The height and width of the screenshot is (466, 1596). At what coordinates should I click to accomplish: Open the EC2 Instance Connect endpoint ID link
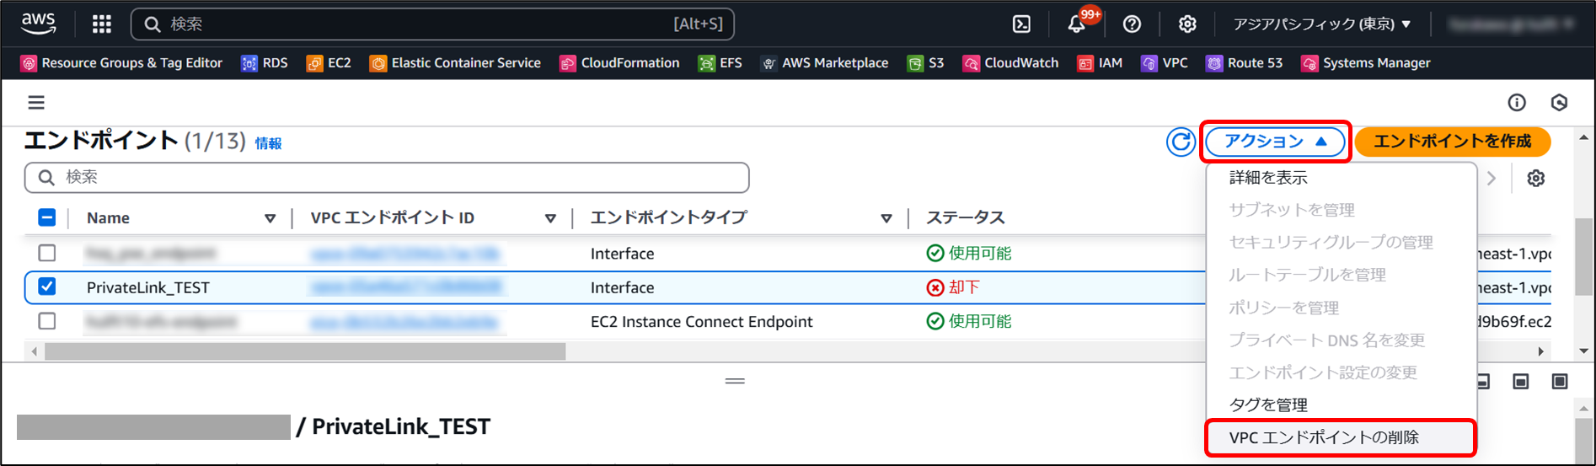tap(404, 321)
